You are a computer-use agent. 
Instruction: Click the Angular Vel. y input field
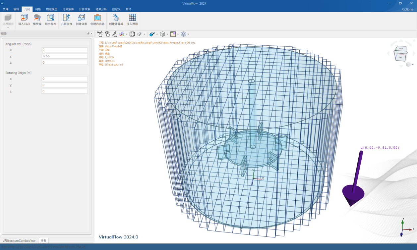click(x=65, y=56)
